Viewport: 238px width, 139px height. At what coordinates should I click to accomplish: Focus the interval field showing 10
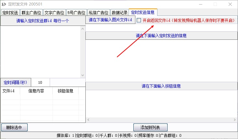click(x=40, y=82)
